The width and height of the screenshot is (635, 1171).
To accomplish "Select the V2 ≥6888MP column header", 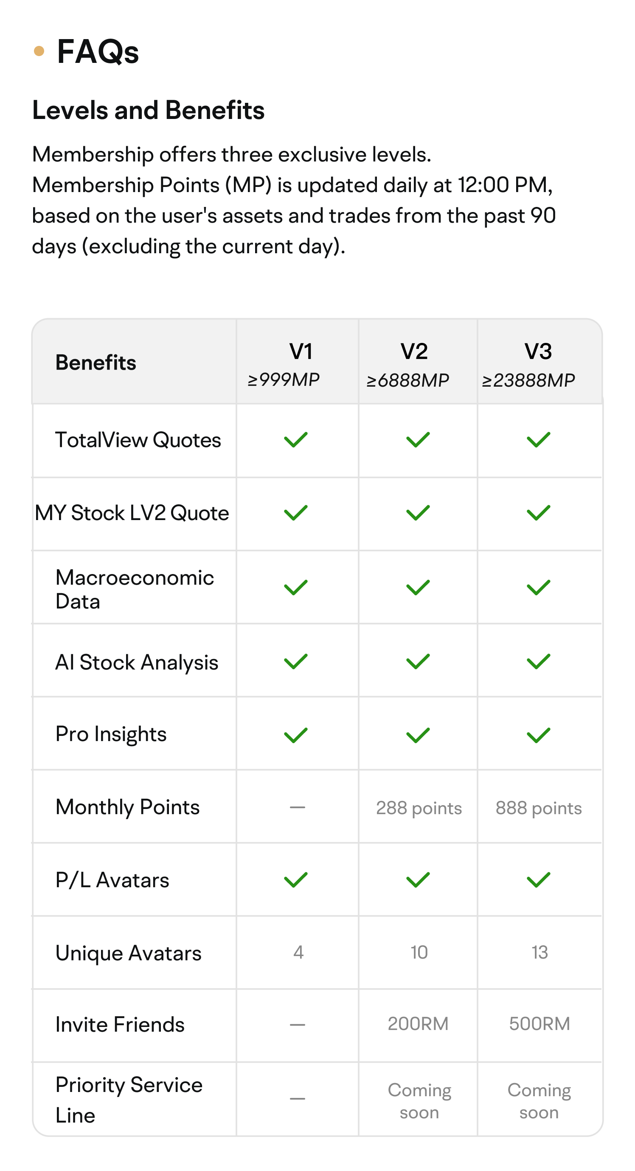I will [x=418, y=362].
